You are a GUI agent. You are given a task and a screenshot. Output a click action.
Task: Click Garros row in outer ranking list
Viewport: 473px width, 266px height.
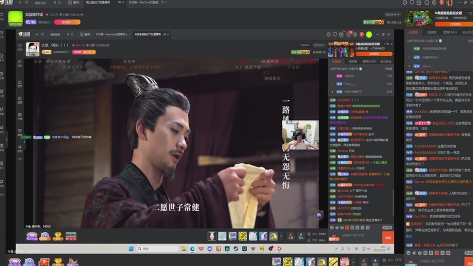point(438,66)
